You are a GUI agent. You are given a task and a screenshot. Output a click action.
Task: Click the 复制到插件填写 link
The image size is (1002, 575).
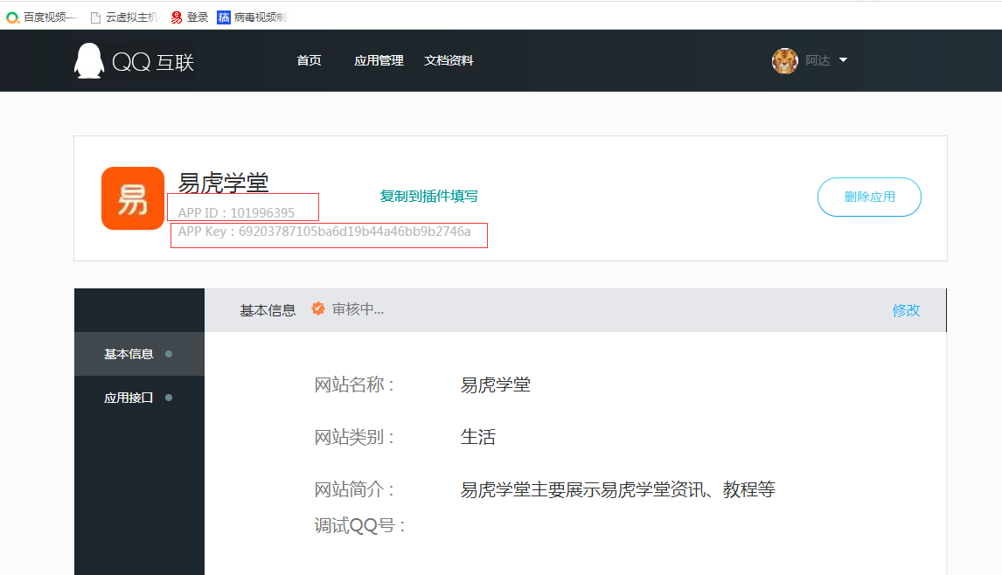point(428,197)
